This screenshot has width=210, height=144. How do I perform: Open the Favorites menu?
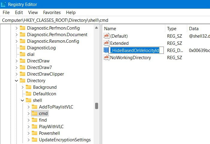click(x=52, y=13)
